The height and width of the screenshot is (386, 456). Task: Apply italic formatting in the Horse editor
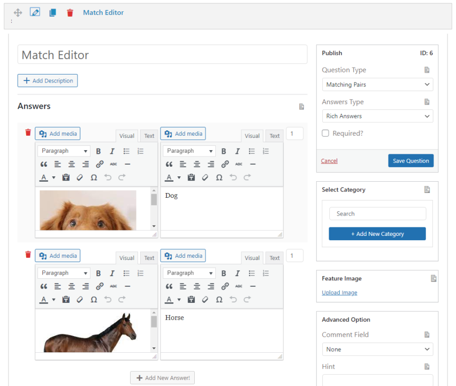pos(237,273)
